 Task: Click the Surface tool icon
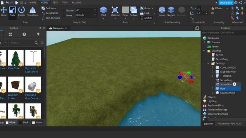pos(133,10)
